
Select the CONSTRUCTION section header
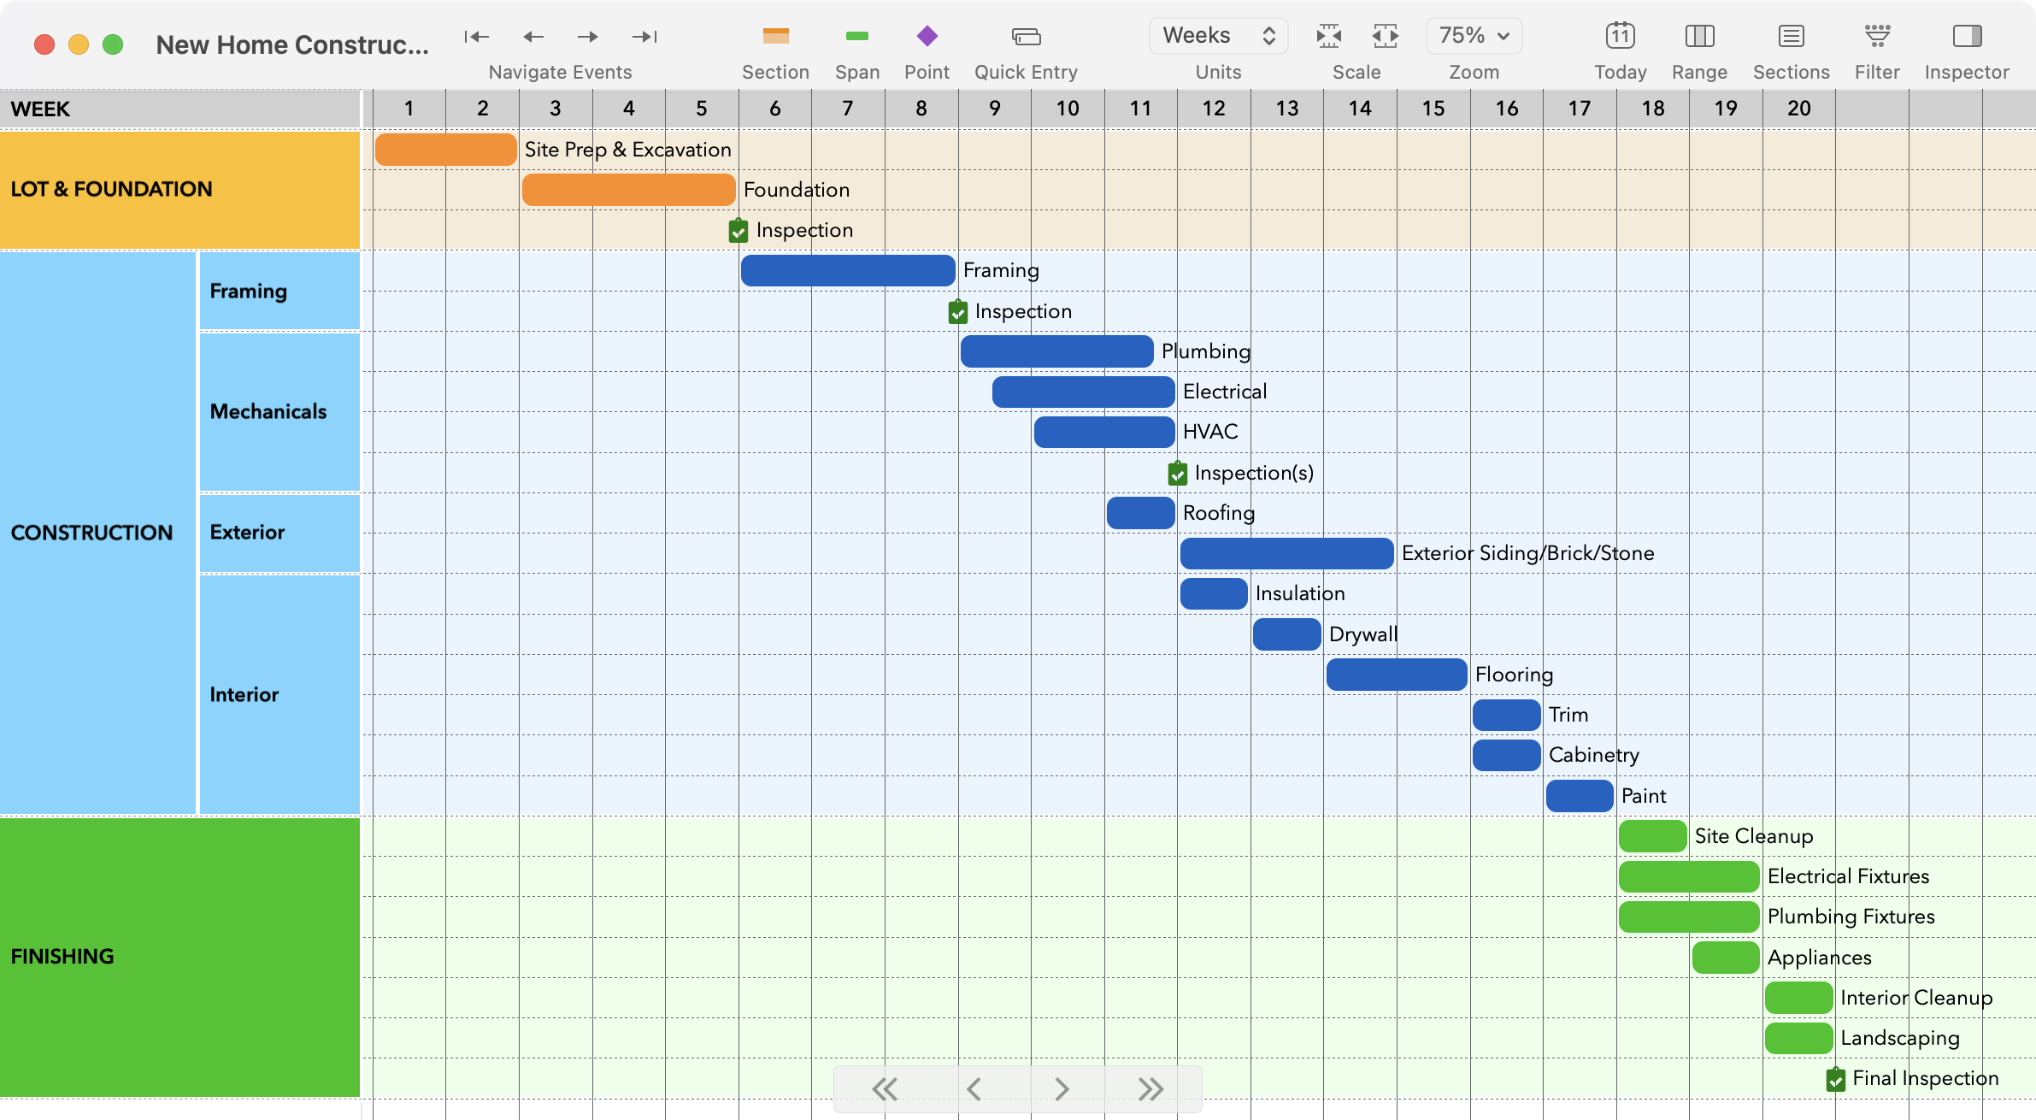(x=97, y=533)
